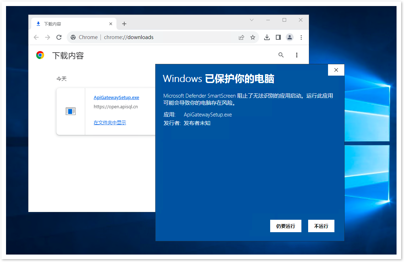This screenshot has width=404, height=262.
Task: Click the https://open.apisql.cn source text
Action: click(x=116, y=107)
